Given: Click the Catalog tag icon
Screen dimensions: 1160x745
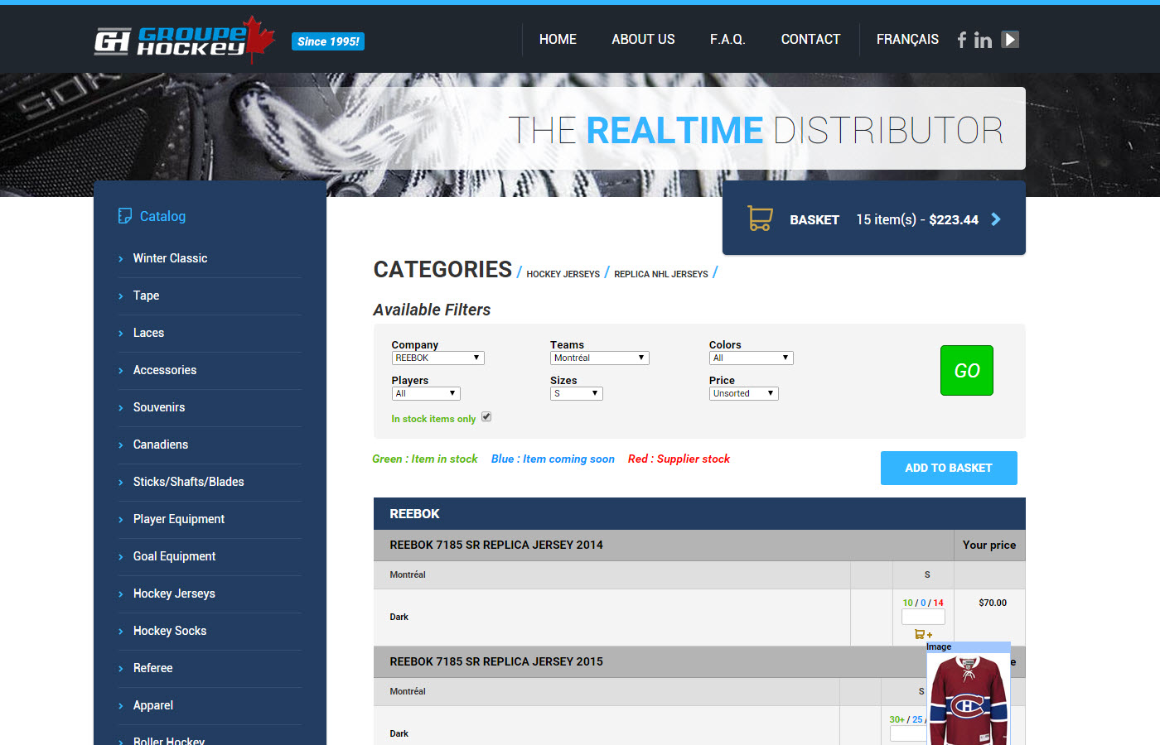Looking at the screenshot, I should (125, 216).
